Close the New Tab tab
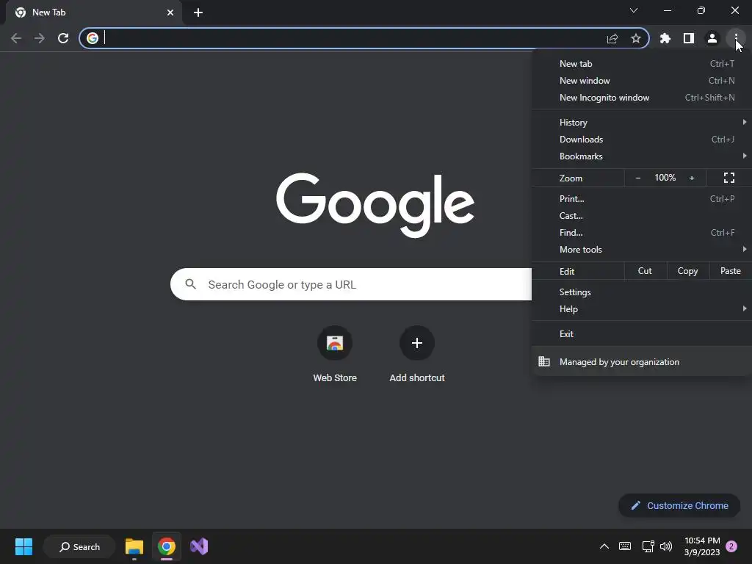 coord(170,12)
